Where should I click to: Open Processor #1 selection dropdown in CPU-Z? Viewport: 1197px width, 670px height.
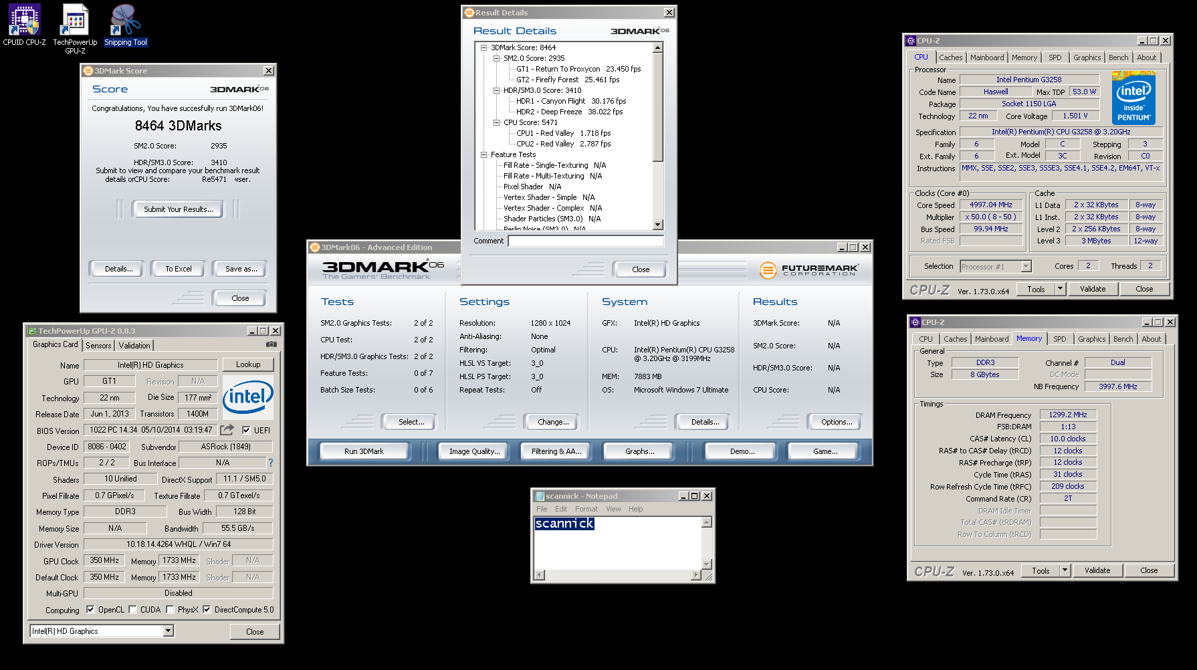(1026, 266)
